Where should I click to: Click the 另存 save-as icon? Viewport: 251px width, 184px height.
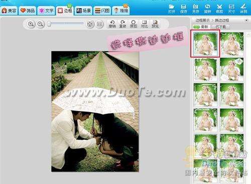click(195, 9)
